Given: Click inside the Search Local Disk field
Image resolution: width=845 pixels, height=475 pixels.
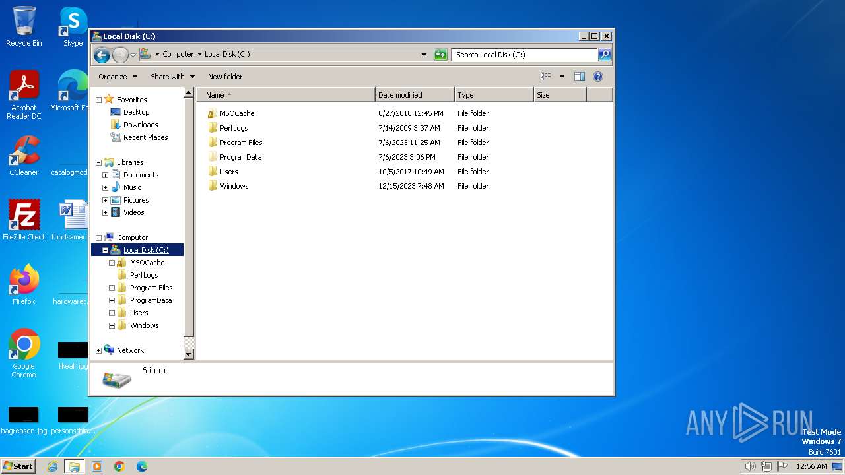Looking at the screenshot, I should [x=525, y=55].
